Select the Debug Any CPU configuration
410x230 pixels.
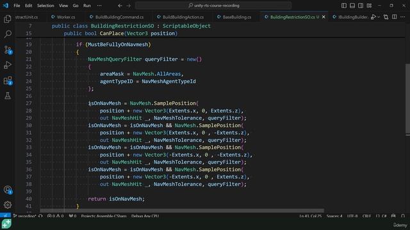[x=145, y=216]
